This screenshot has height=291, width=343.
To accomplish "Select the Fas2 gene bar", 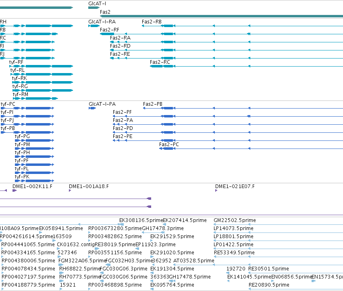I will 221,16.
